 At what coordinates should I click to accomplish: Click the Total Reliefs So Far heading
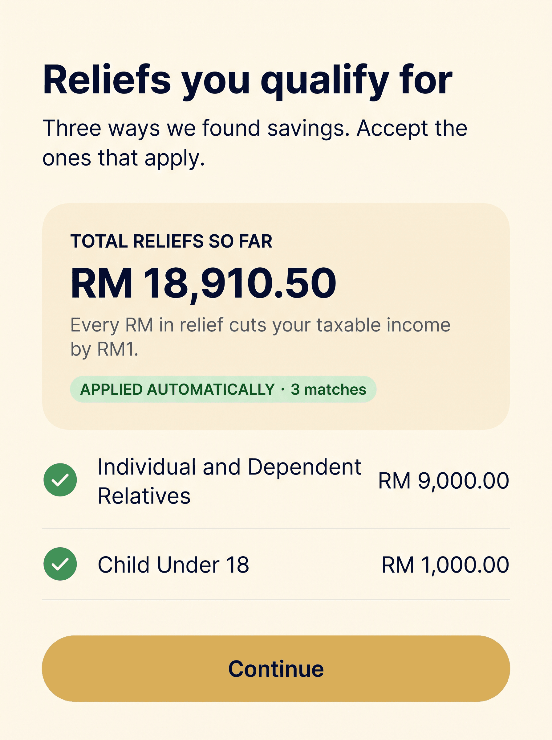[x=171, y=241]
